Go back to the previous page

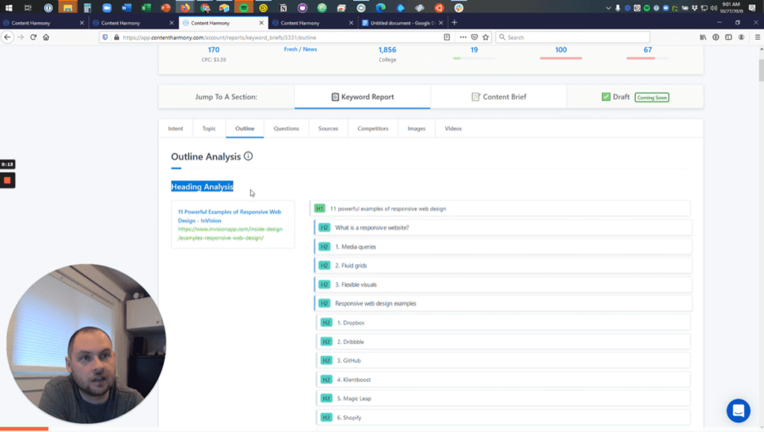[7, 37]
